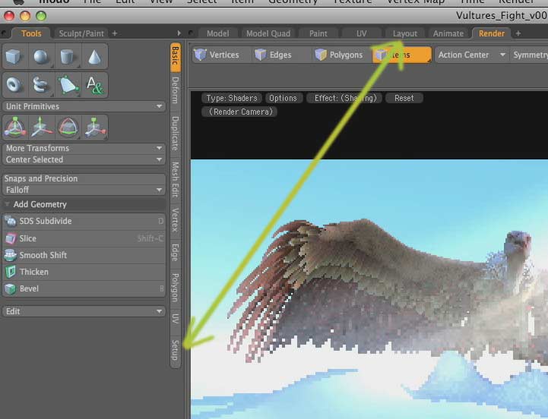This screenshot has height=419, width=548.
Task: Select the Cube primitive tool
Action: click(x=14, y=57)
